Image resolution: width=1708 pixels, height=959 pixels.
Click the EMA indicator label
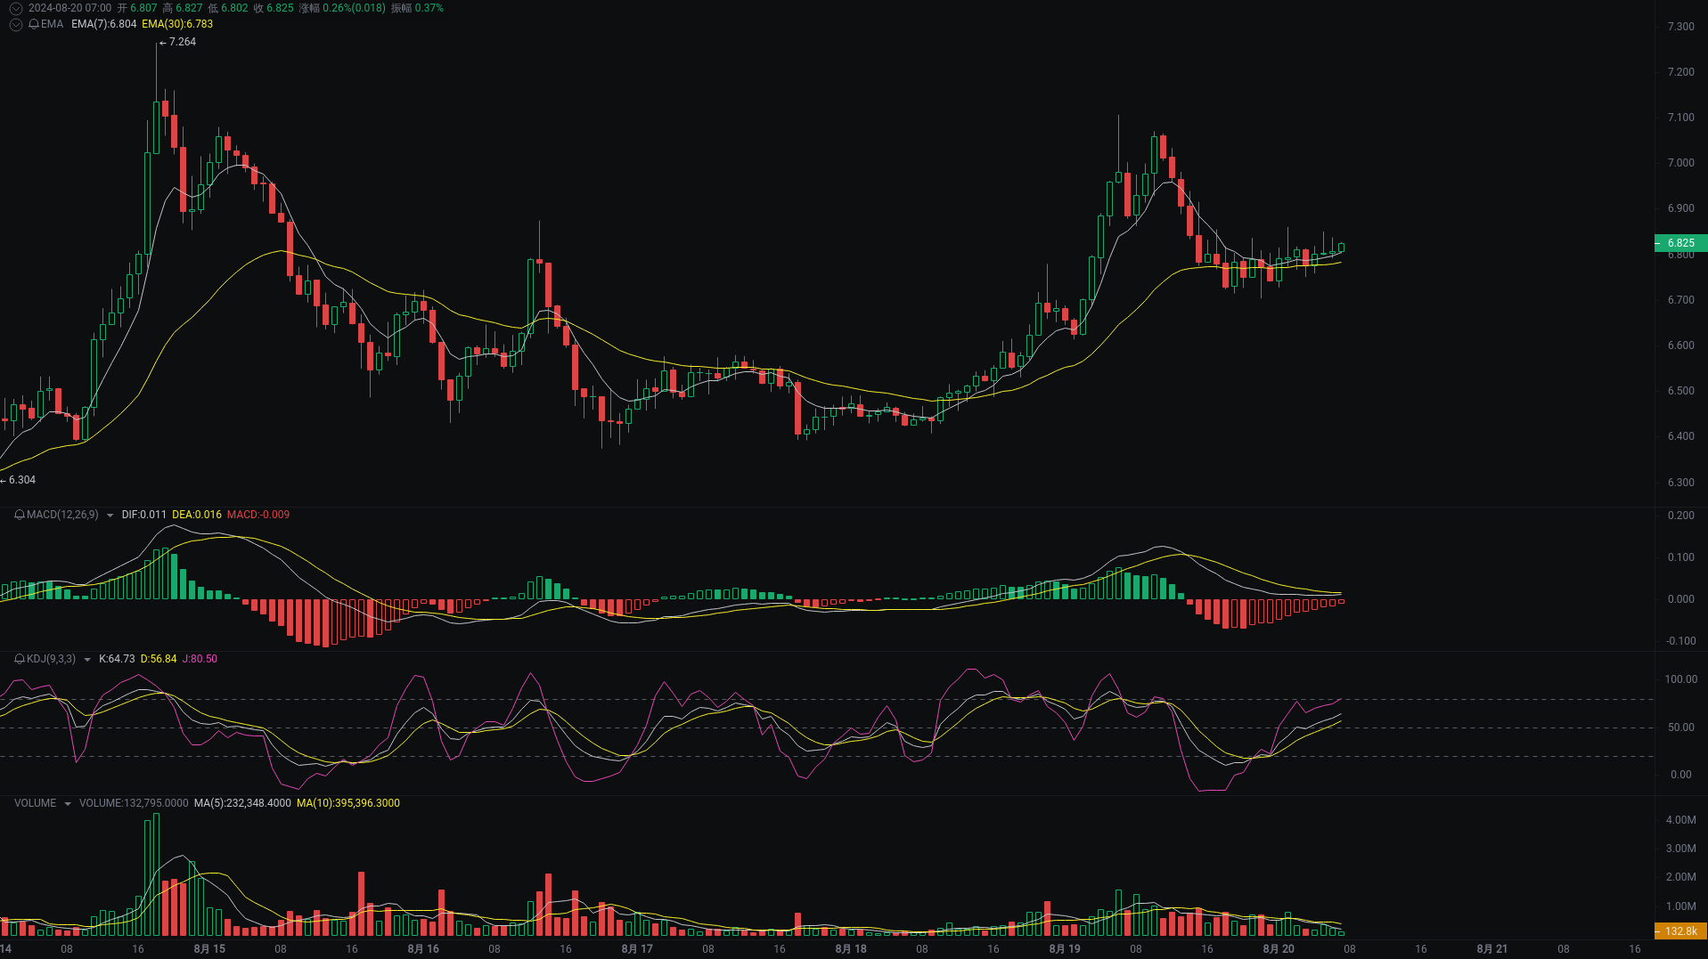[x=52, y=24]
